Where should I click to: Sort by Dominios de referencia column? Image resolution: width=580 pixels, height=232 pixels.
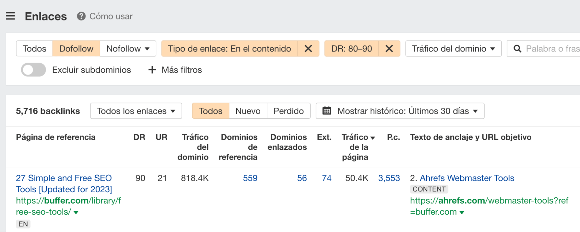click(x=238, y=147)
